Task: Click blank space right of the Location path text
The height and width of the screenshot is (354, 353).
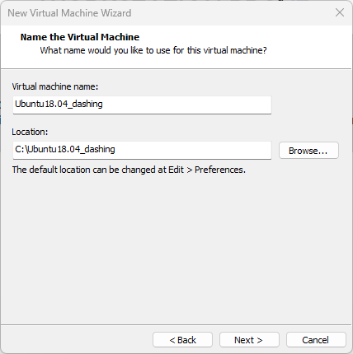Action: pos(192,150)
